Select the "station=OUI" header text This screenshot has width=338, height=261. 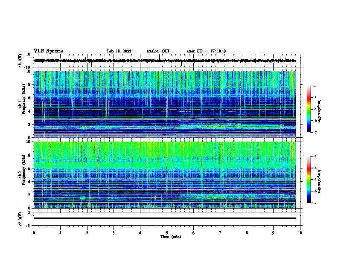tap(158, 51)
